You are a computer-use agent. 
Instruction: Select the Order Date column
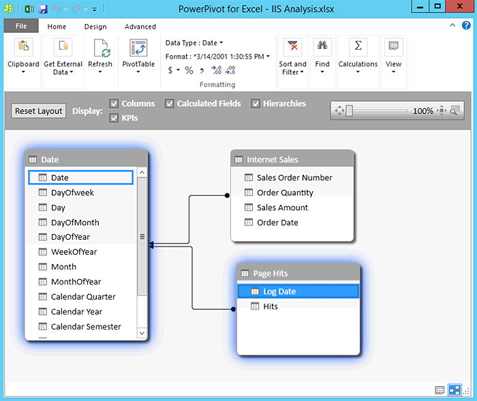pos(292,223)
